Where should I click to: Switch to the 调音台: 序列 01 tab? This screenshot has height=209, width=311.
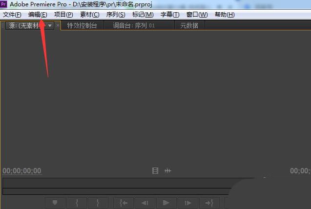[134, 25]
